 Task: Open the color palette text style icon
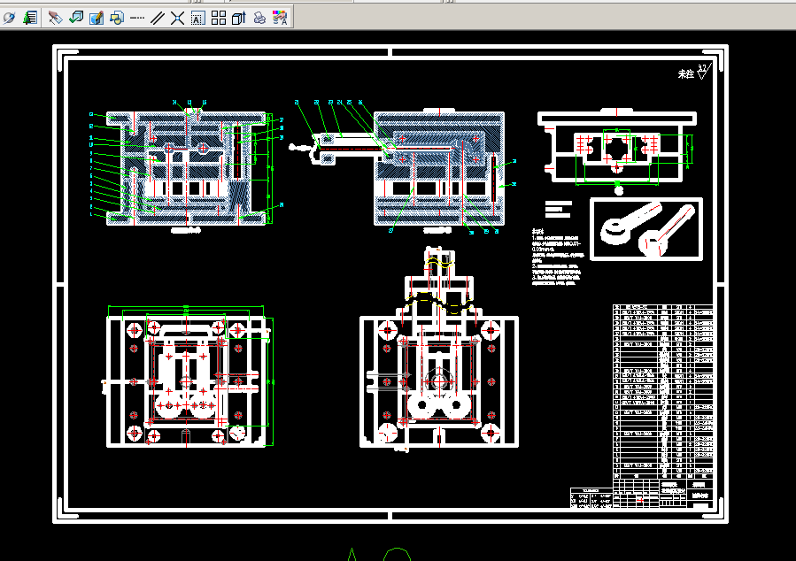point(280,19)
